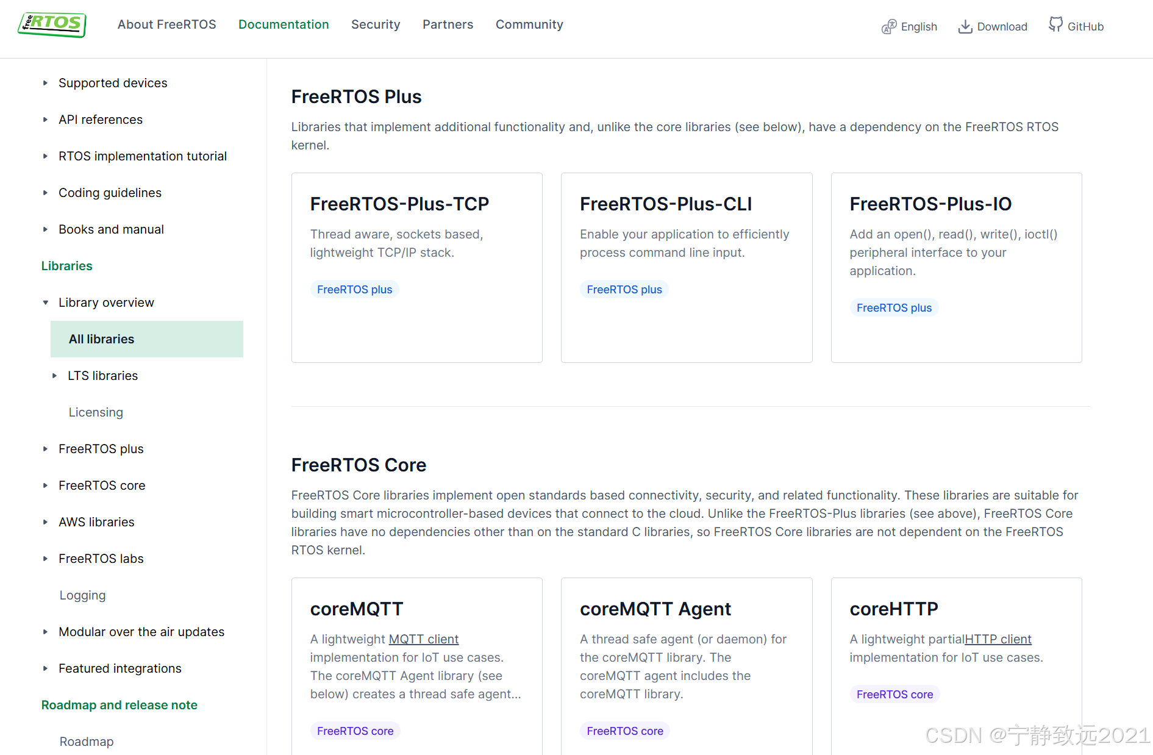Click the FreeRTOS logo
Viewport: 1153px width, 755px height.
[x=52, y=24]
